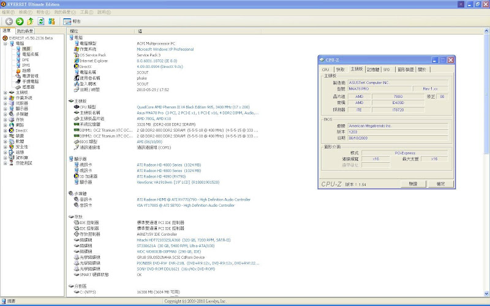Open the SPD tab in CPU-Z
490x306 pixels.
[386, 69]
